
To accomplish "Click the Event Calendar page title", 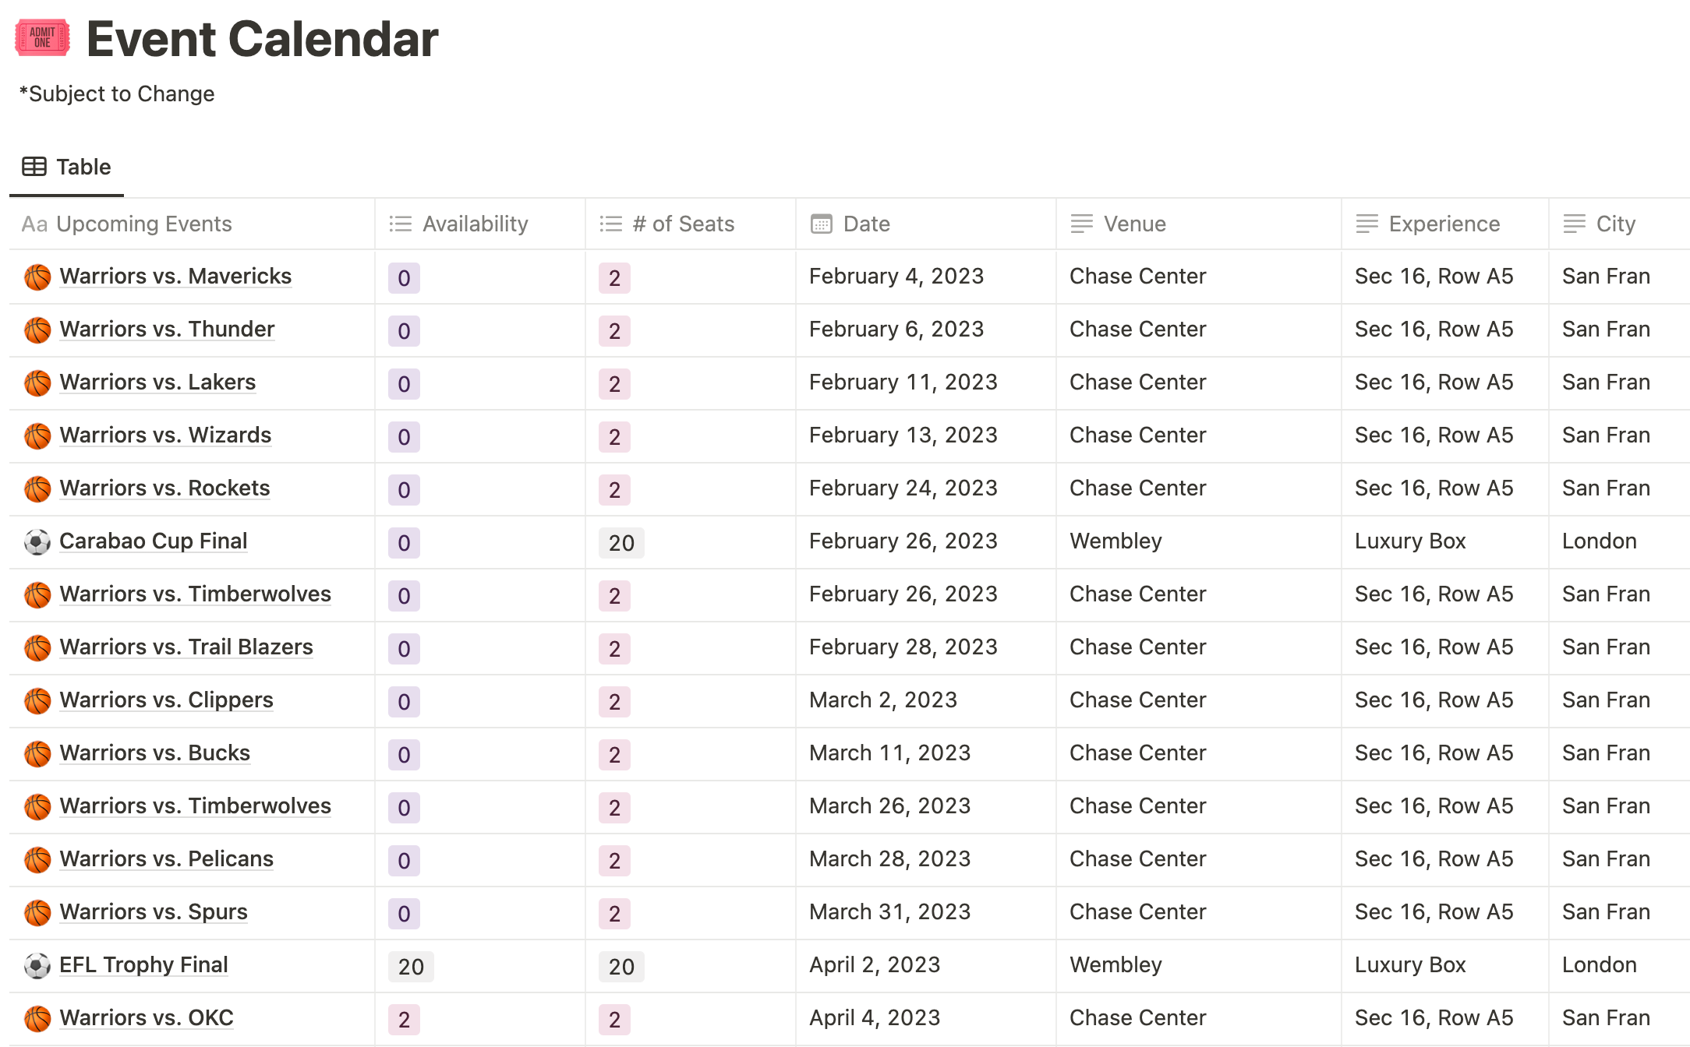I will [x=263, y=39].
